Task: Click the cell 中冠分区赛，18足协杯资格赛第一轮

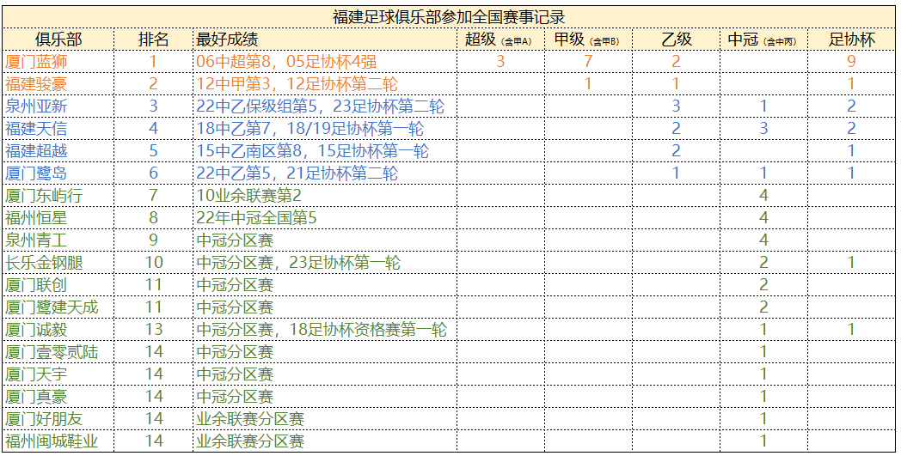Action: click(x=325, y=329)
